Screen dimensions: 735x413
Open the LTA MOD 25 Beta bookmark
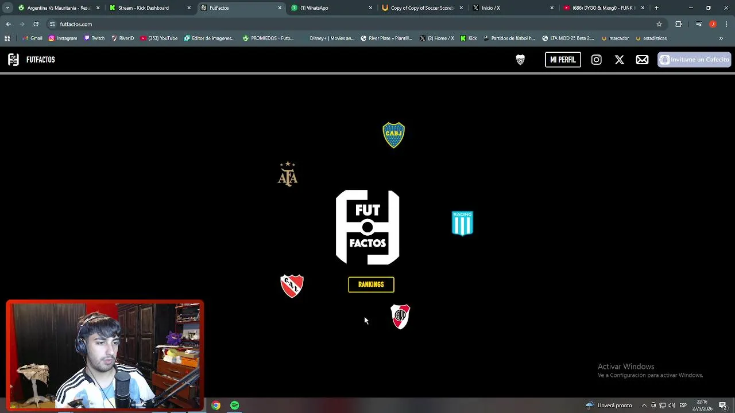coord(568,38)
